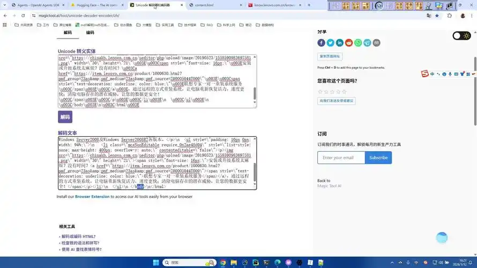The image size is (477, 268).
Task: Switch to the 解码 tab
Action: pos(68,33)
